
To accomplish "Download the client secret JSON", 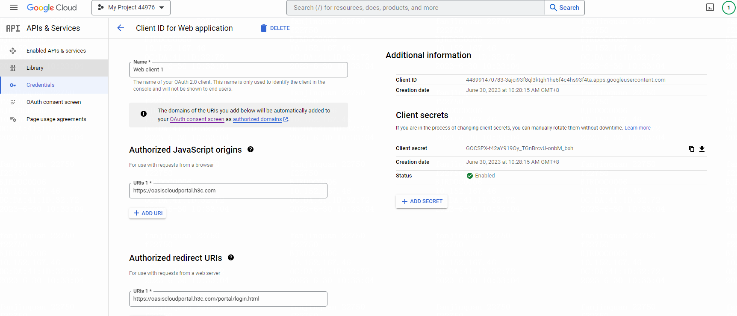I will (702, 149).
